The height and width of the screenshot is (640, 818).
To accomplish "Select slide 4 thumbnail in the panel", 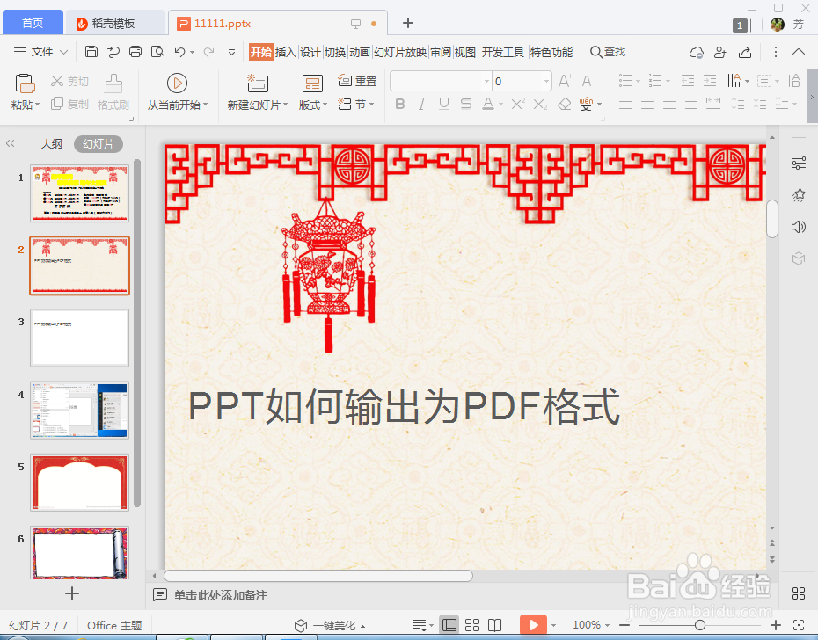I will tap(79, 410).
